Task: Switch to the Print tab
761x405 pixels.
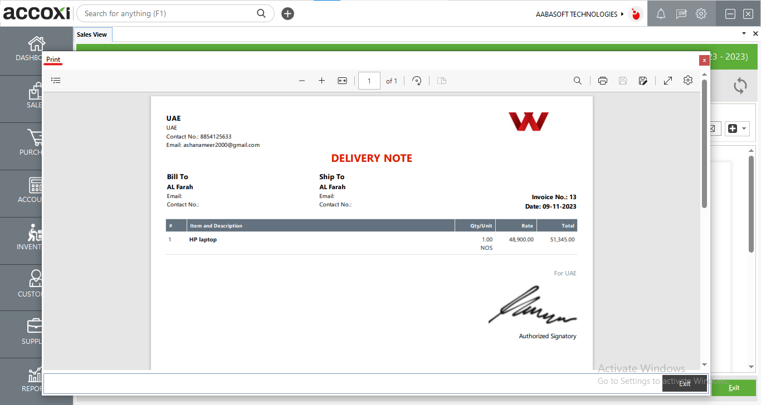Action: [53, 60]
